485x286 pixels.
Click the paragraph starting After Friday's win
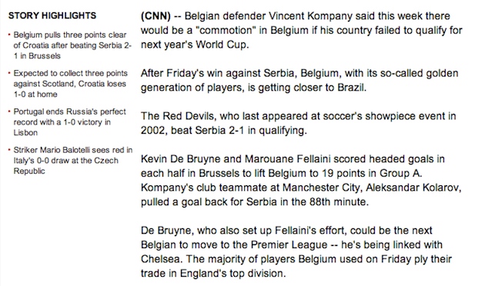click(x=299, y=80)
